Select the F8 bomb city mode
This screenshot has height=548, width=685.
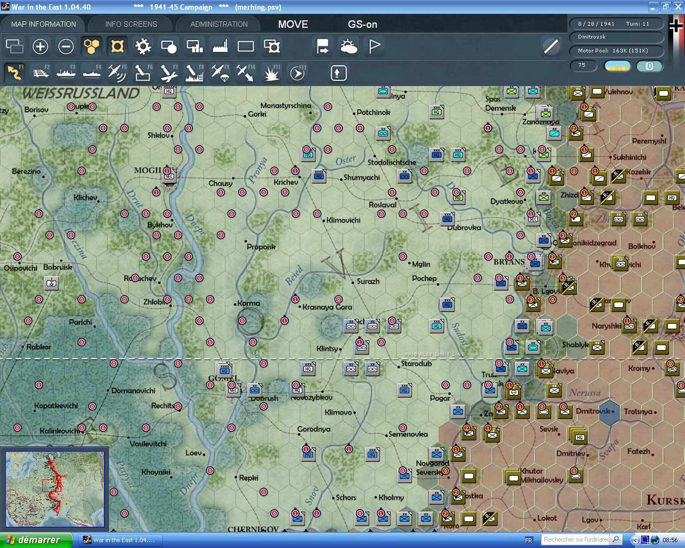[194, 73]
